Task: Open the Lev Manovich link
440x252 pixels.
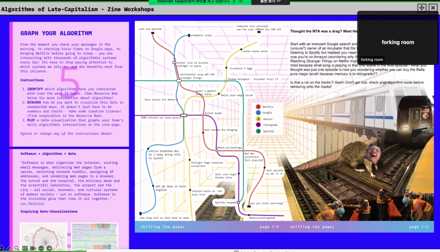Action: tap(32, 203)
